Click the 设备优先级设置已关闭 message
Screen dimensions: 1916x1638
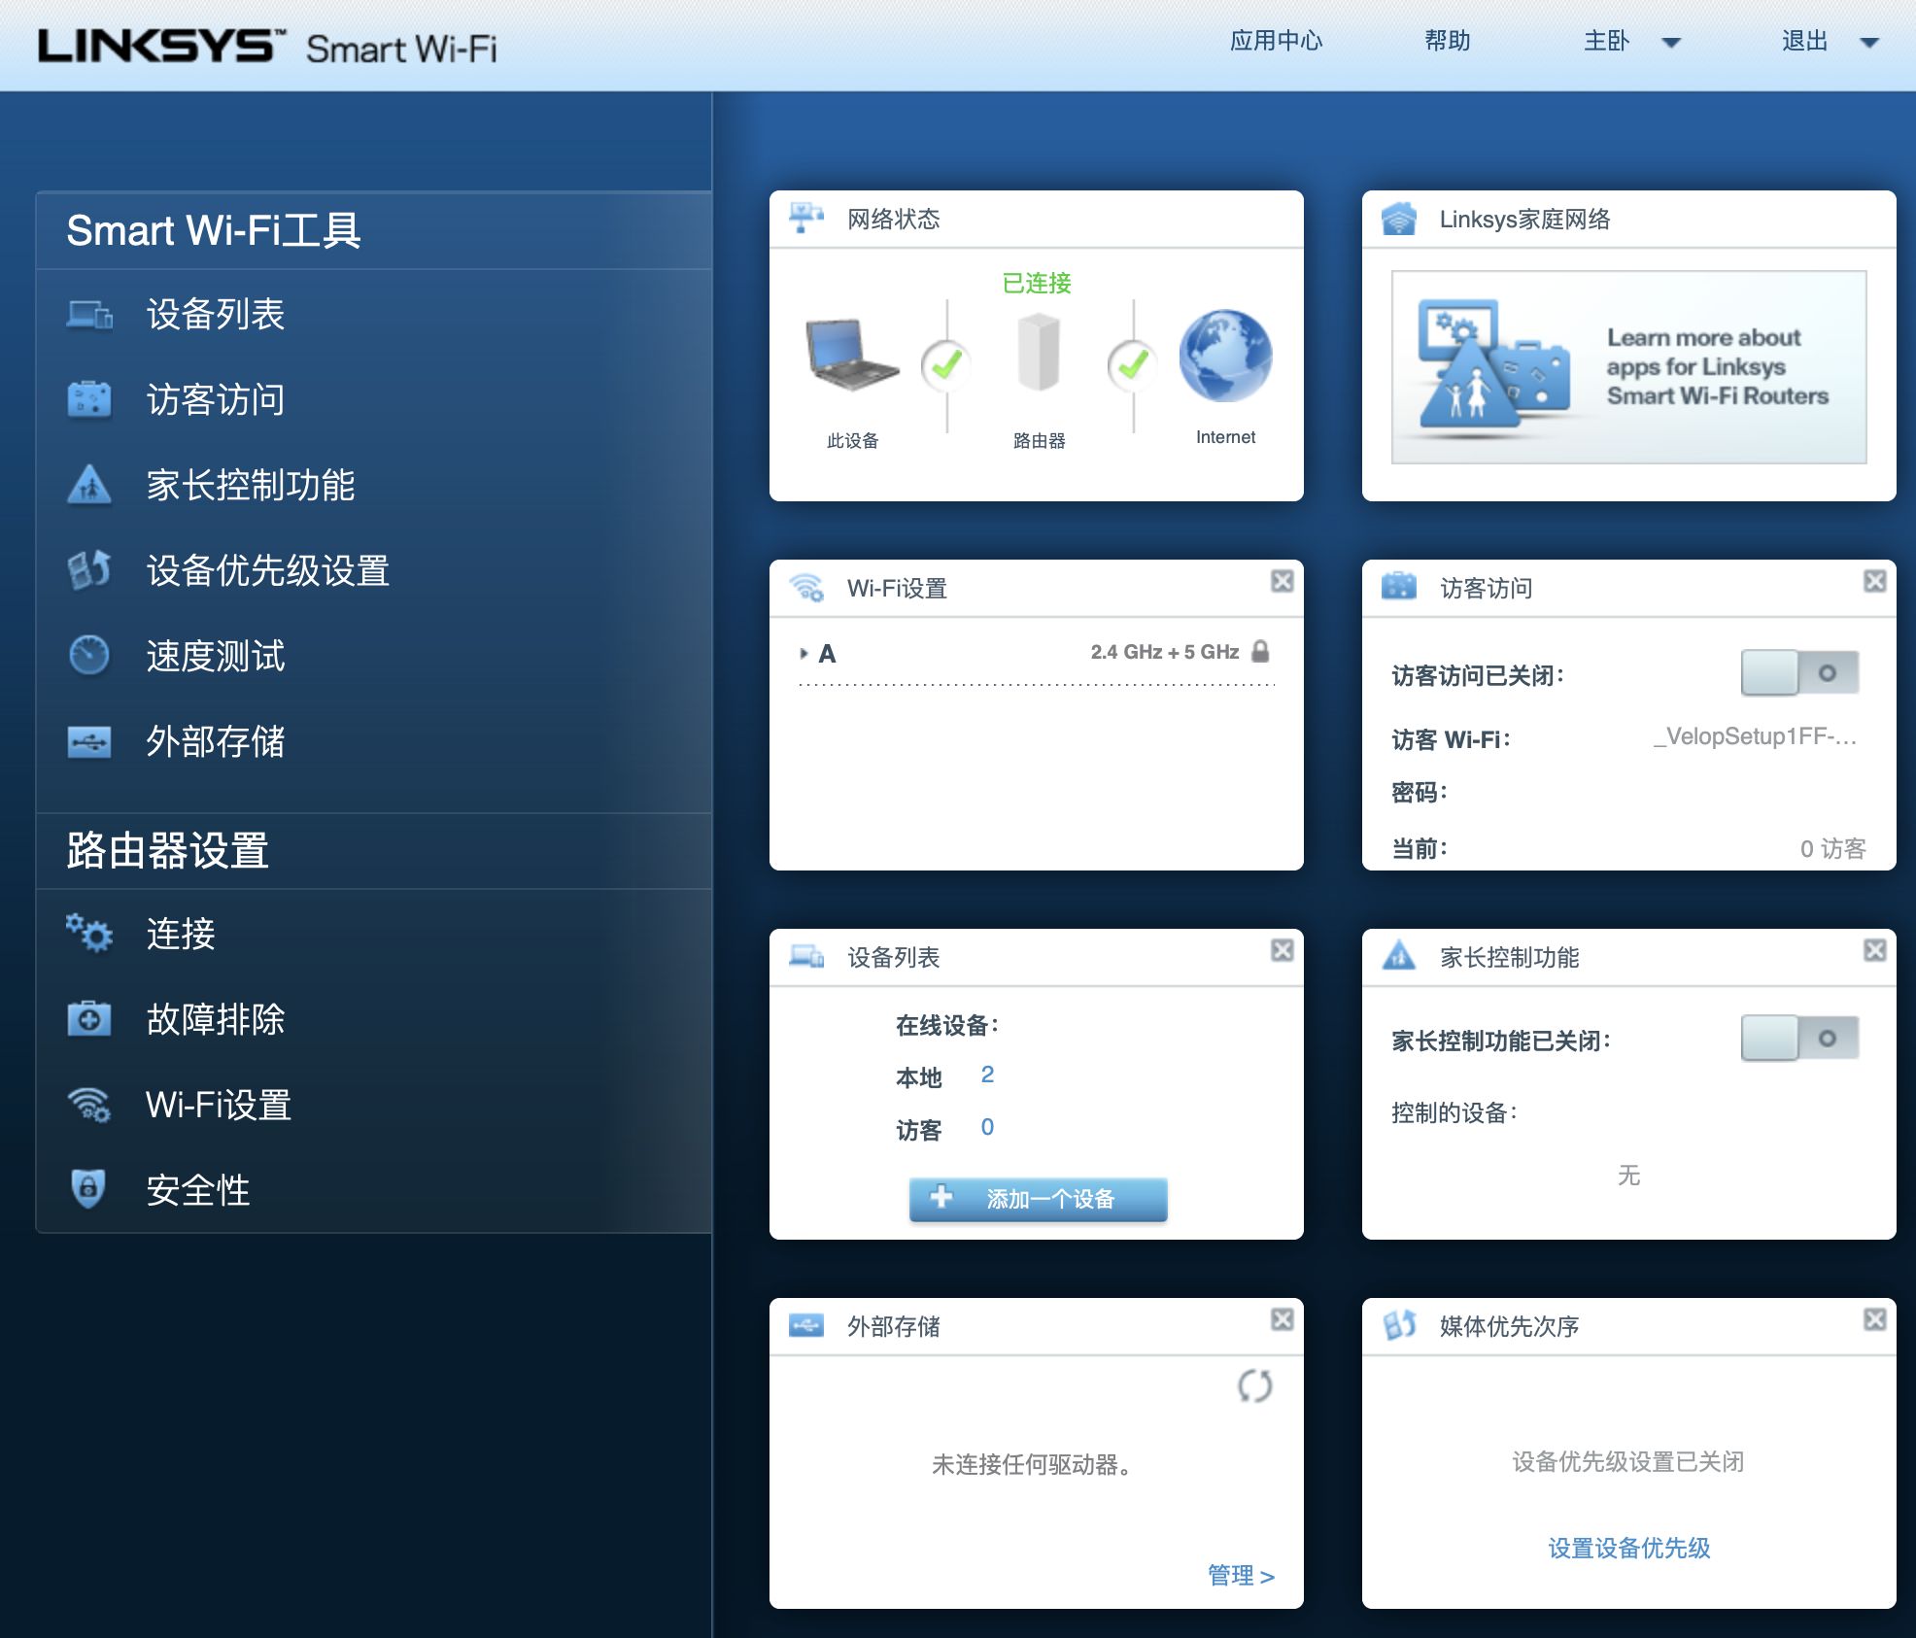tap(1628, 1461)
